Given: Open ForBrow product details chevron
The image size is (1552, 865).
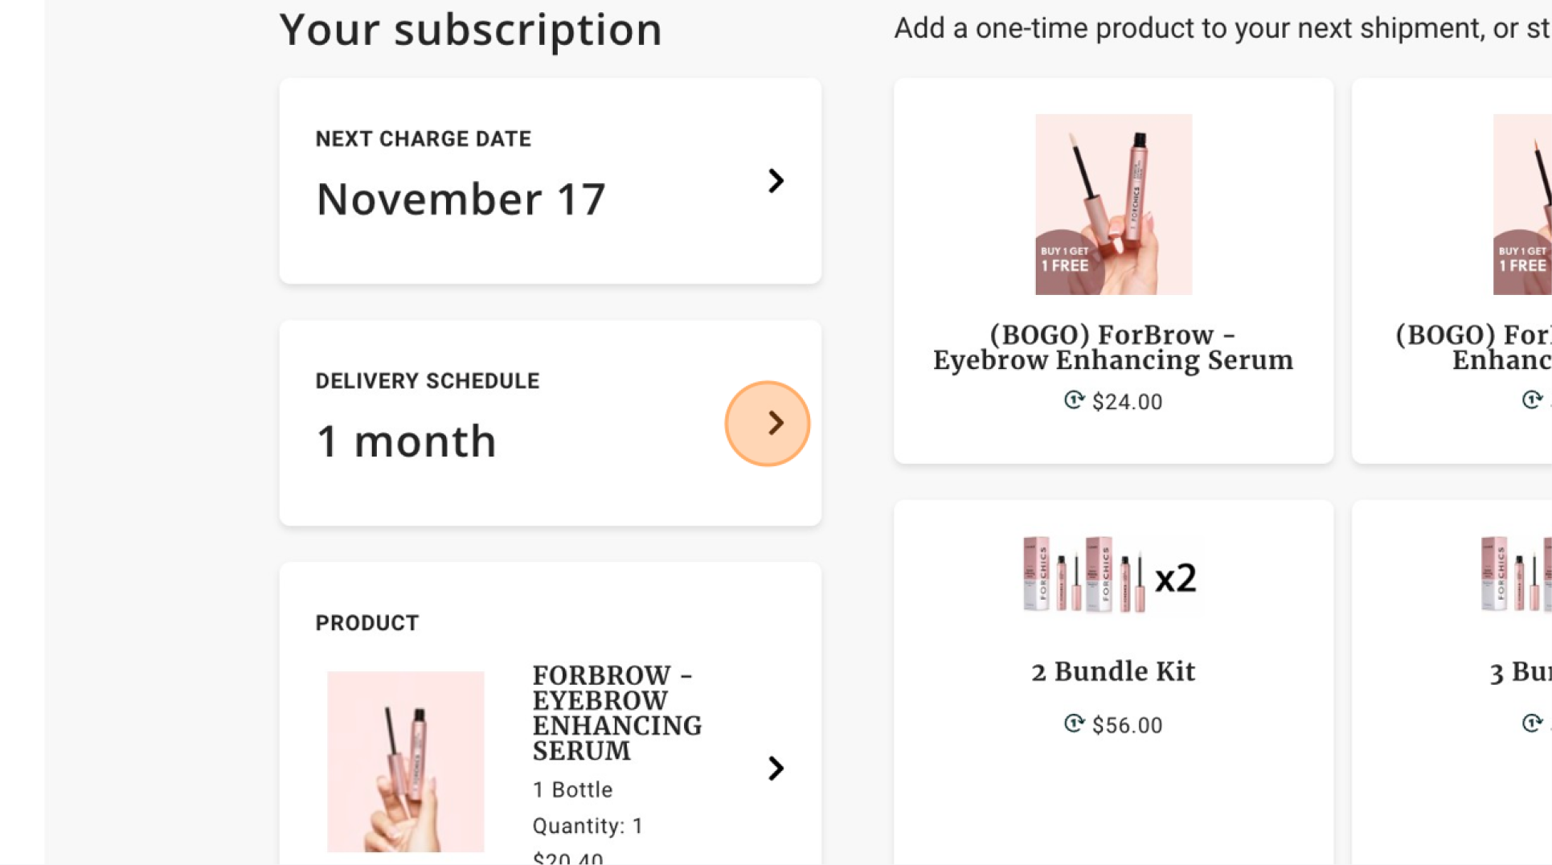Looking at the screenshot, I should (x=775, y=769).
